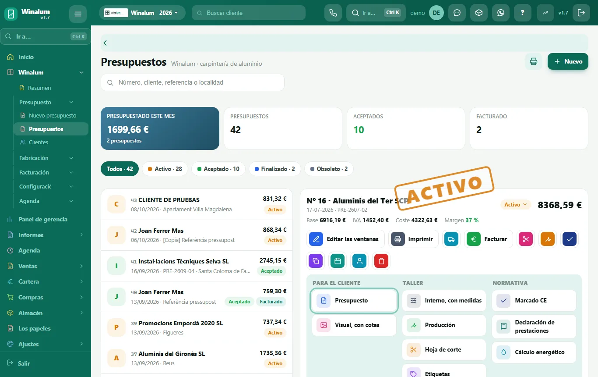Click the dark blue checkmark action icon
Image resolution: width=598 pixels, height=377 pixels.
coord(570,239)
